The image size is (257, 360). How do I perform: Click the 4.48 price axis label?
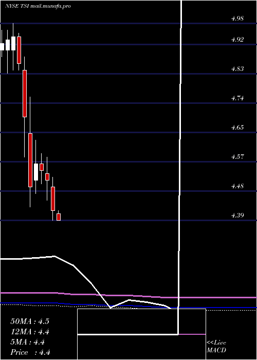(237, 186)
